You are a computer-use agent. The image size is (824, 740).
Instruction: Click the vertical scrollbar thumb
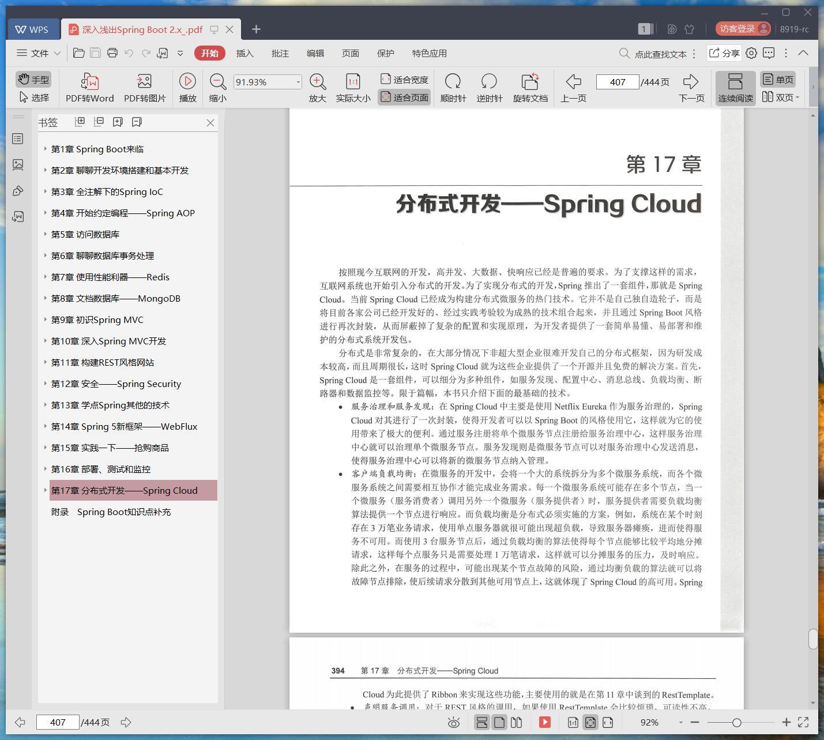(x=813, y=639)
